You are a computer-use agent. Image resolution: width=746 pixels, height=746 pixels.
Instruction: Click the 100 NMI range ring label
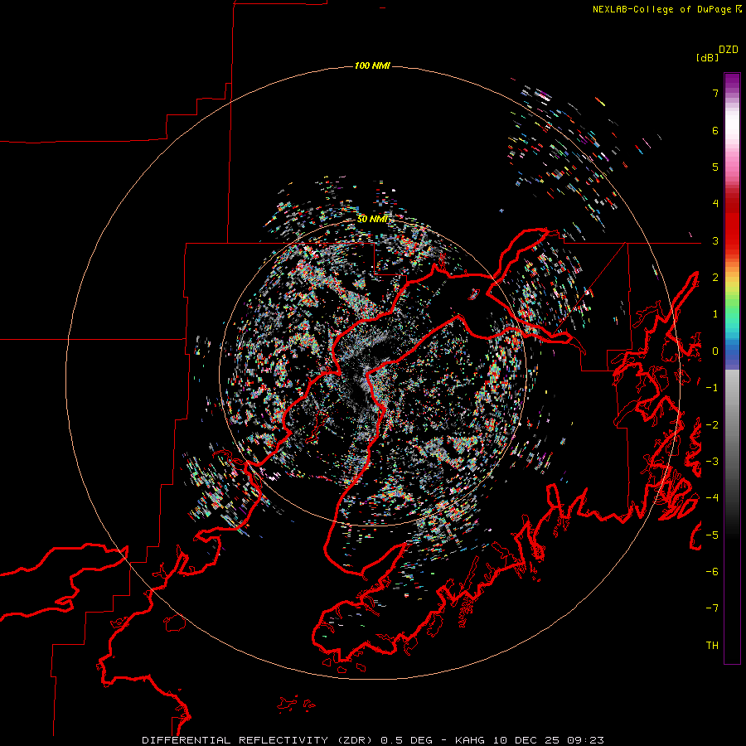tap(372, 65)
